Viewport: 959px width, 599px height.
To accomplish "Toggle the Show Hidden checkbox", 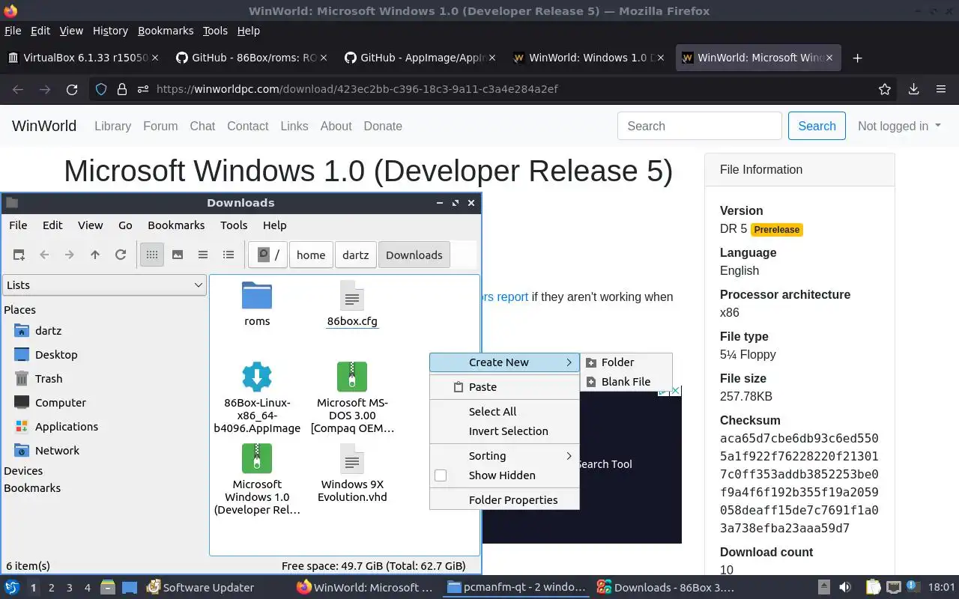I will pyautogui.click(x=441, y=475).
